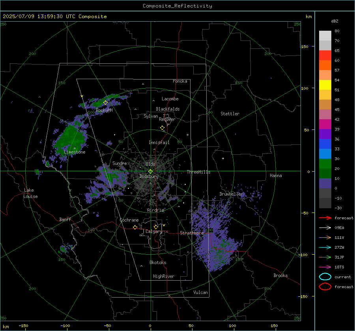Click the Okotoks town label
The image size is (355, 331).
pos(158,263)
